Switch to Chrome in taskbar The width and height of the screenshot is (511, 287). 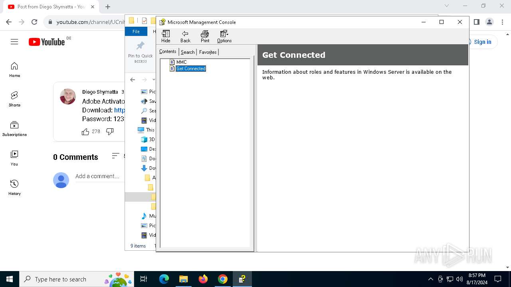(223, 279)
